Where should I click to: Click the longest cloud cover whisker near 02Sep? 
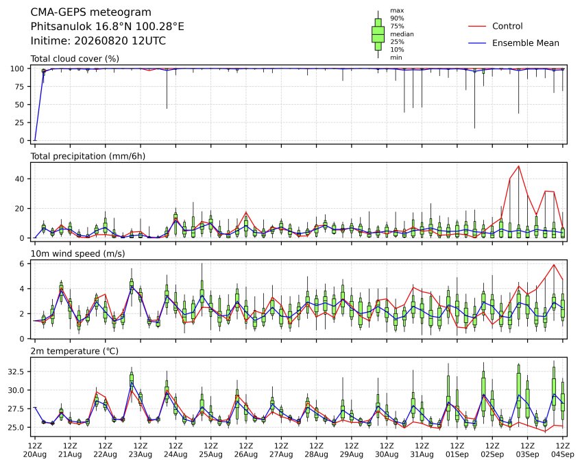(x=475, y=99)
